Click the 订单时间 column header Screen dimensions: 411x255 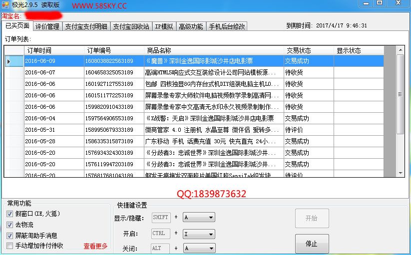coord(54,50)
